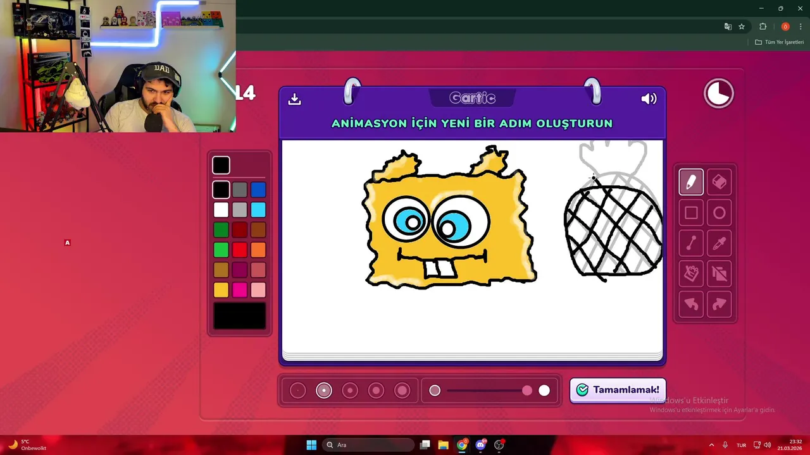Adjust the opacity slider handle

pos(527,391)
